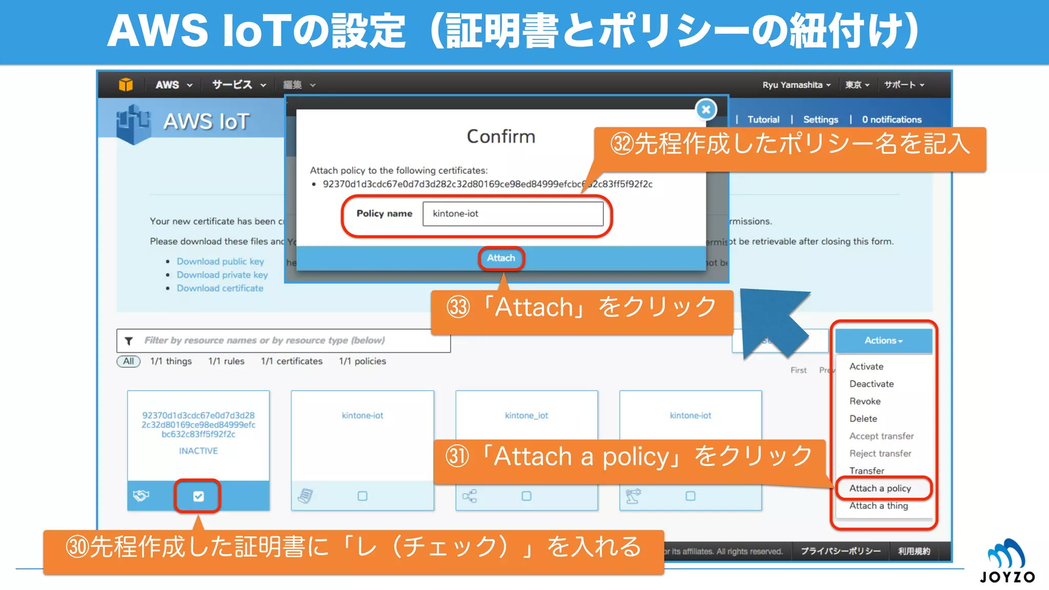Image resolution: width=1049 pixels, height=590 pixels.
Task: Open the サービス dropdown menu
Action: (239, 85)
